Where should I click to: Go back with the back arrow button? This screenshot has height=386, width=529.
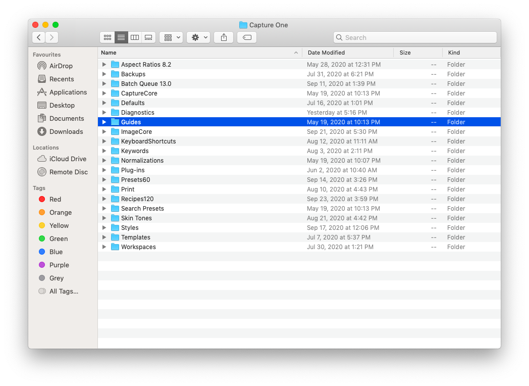point(39,37)
